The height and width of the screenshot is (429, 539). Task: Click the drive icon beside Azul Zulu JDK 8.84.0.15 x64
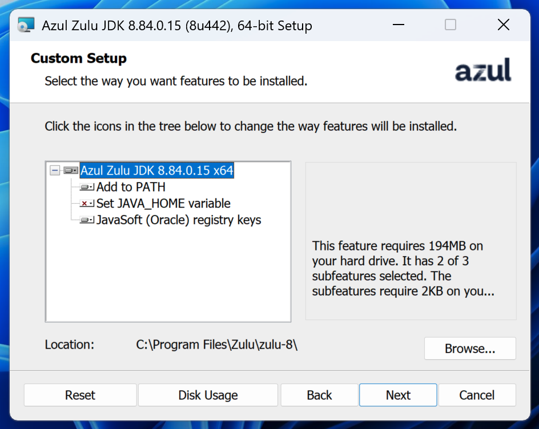click(x=71, y=169)
